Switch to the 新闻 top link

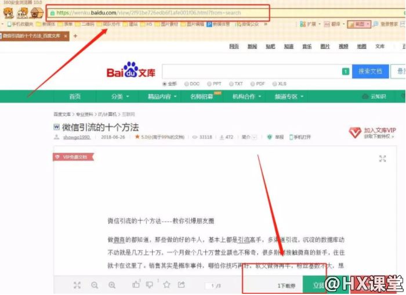(x=252, y=46)
